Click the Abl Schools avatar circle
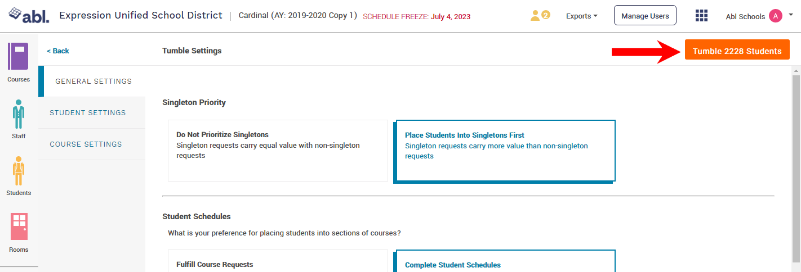 click(x=775, y=16)
